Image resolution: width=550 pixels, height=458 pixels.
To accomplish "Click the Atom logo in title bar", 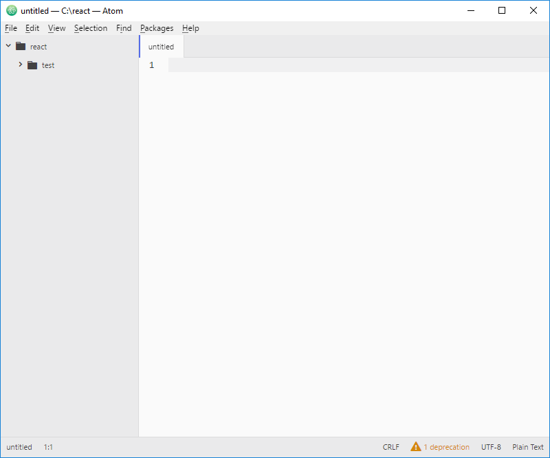I will [x=12, y=10].
